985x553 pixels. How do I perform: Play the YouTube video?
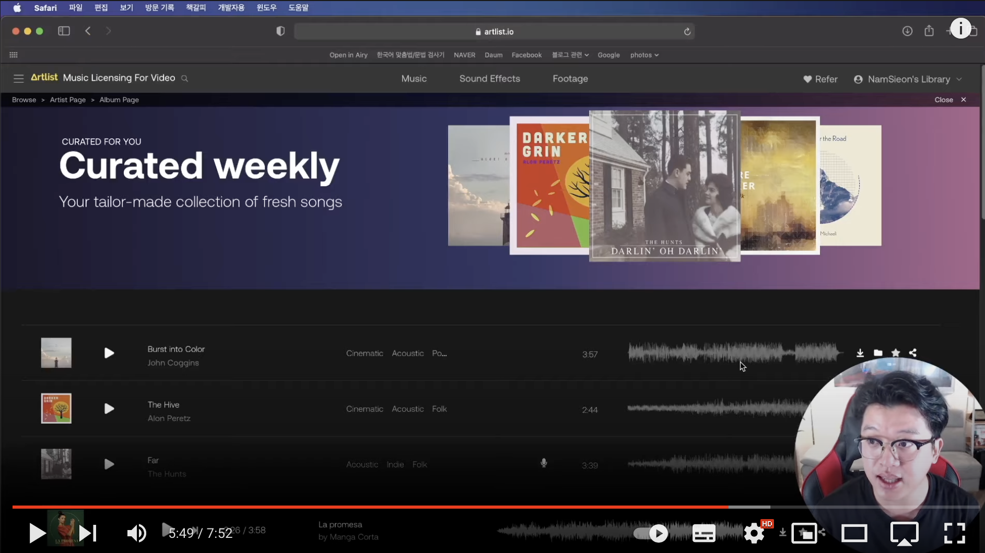37,533
